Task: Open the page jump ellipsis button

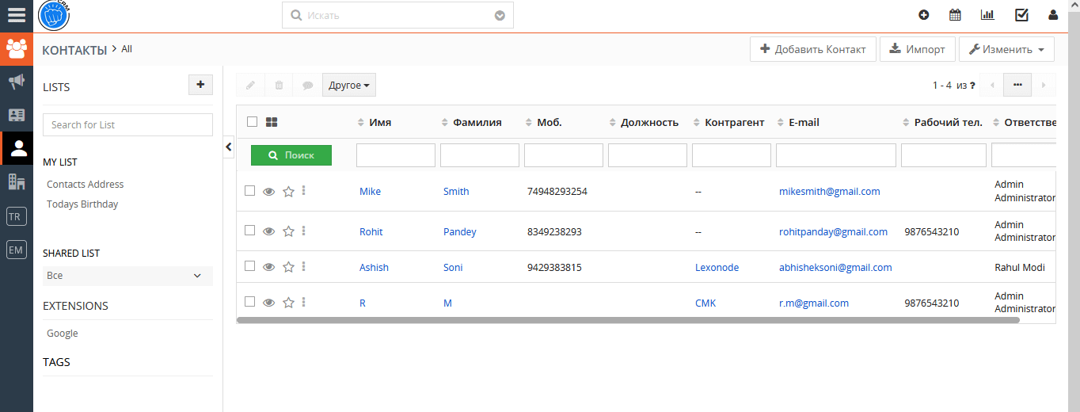Action: coord(1017,85)
